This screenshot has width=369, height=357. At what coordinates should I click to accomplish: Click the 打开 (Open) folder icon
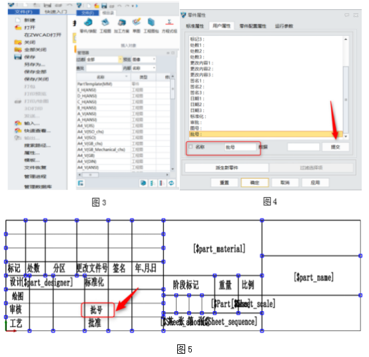coord(18,27)
